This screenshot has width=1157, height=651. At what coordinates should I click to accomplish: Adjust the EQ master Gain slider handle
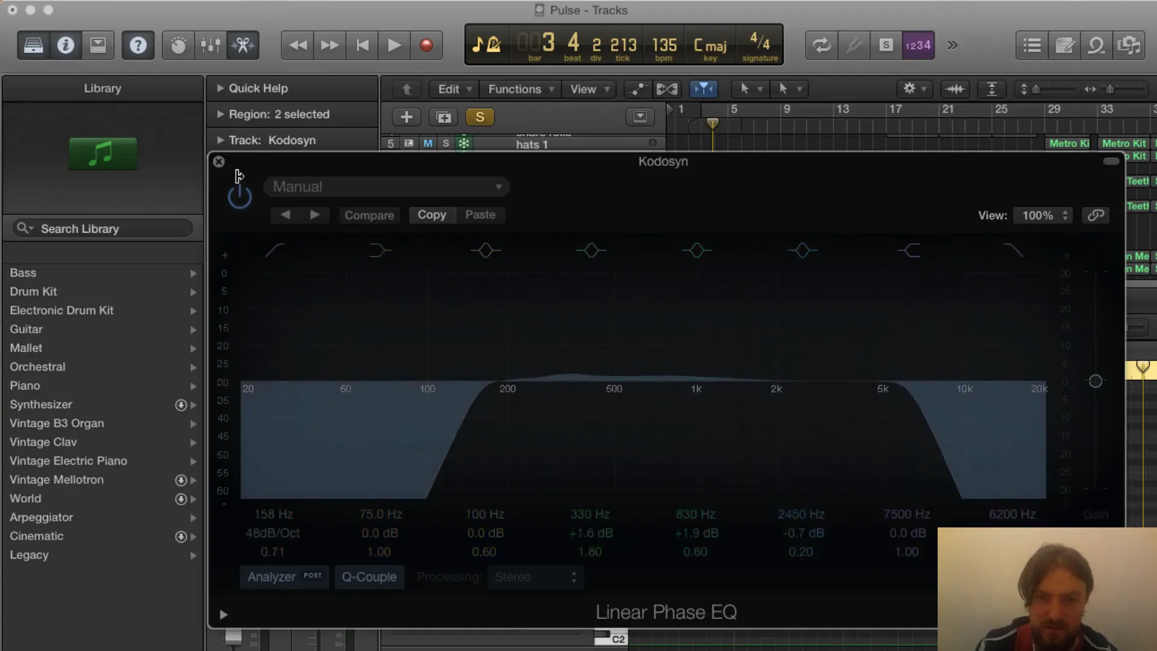click(x=1096, y=381)
